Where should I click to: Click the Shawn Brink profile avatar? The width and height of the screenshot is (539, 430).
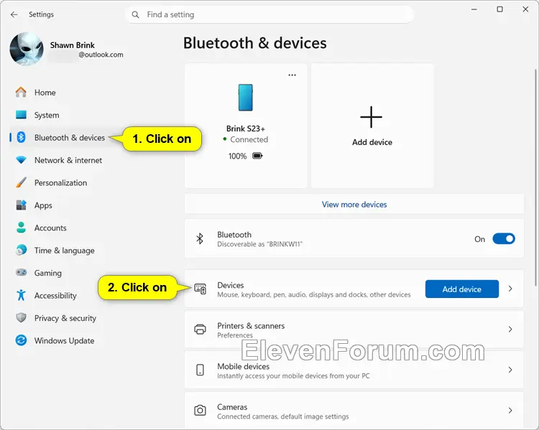click(27, 49)
